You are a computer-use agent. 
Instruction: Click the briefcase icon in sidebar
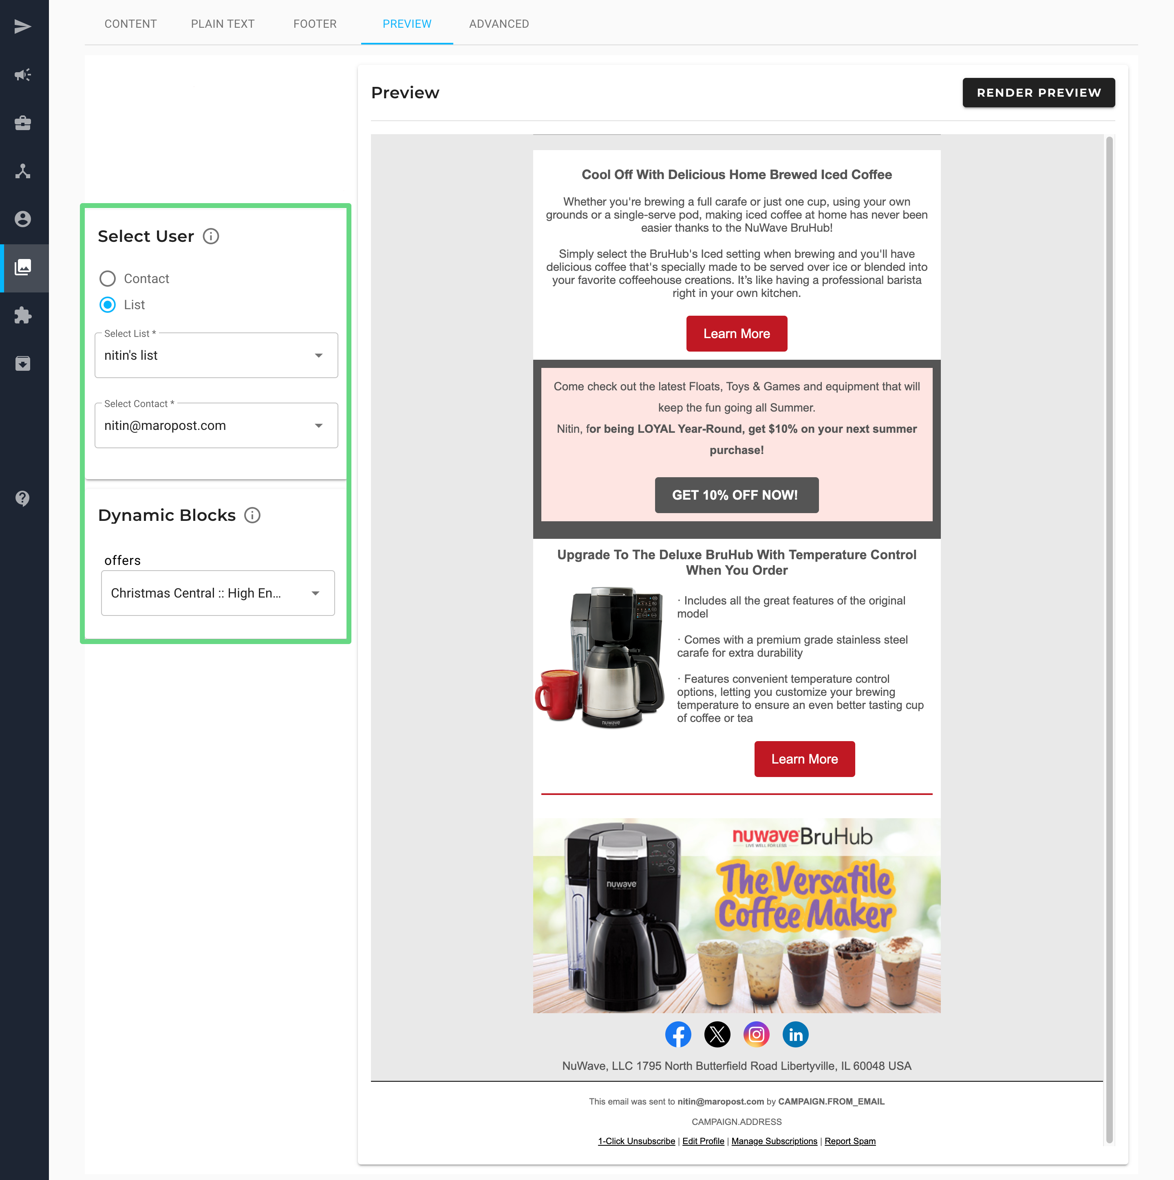[x=22, y=123]
